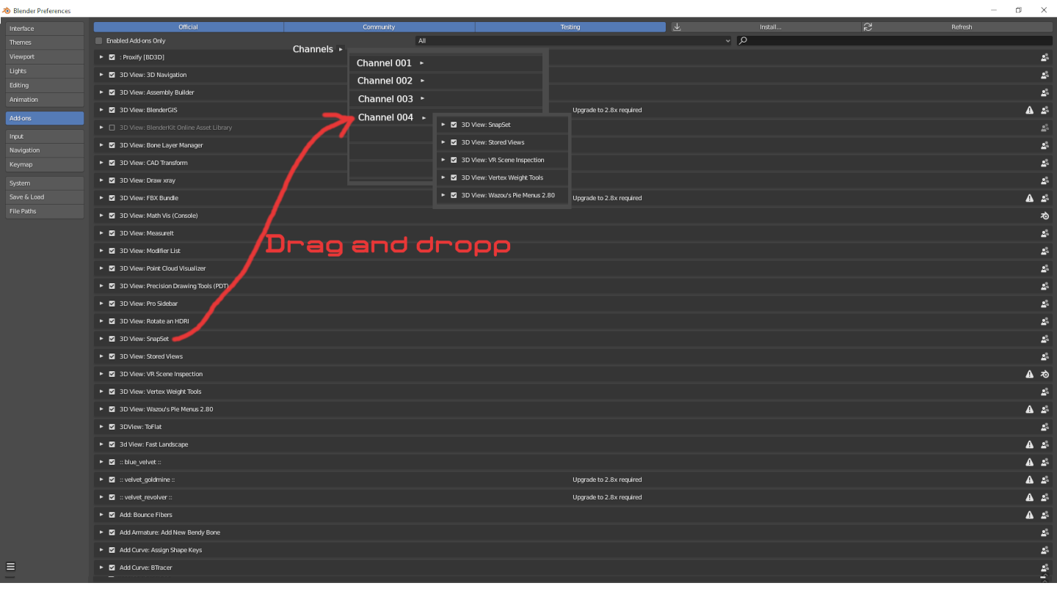Viewport: 1057px width, 594px height.
Task: Open the add-on category dropdown showing 'All'
Action: coord(574,40)
